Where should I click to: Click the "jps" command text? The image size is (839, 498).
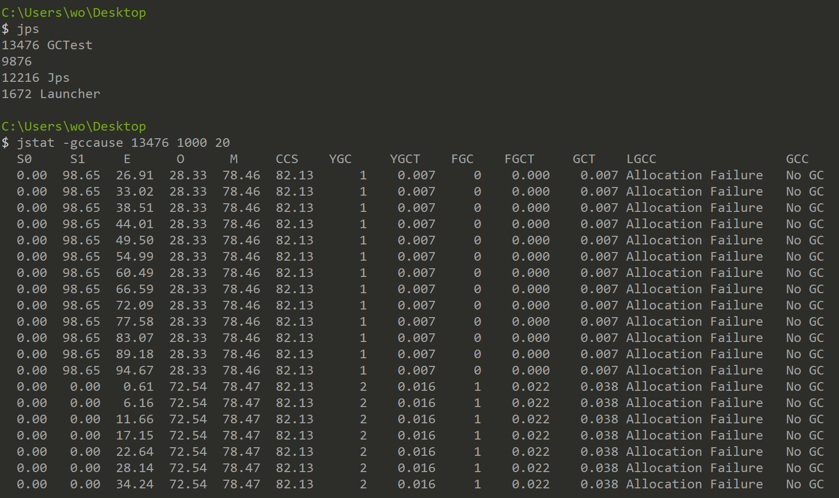(x=28, y=29)
